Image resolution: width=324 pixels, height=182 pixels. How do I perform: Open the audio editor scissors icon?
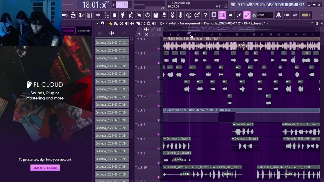[x=172, y=15]
